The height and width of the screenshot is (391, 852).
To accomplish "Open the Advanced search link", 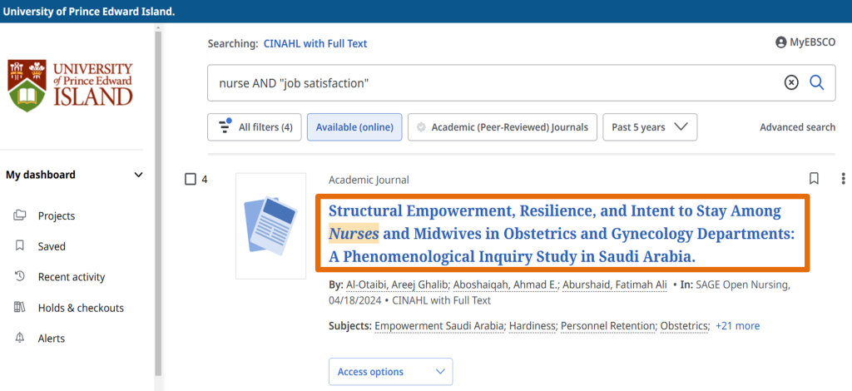I will pyautogui.click(x=797, y=127).
